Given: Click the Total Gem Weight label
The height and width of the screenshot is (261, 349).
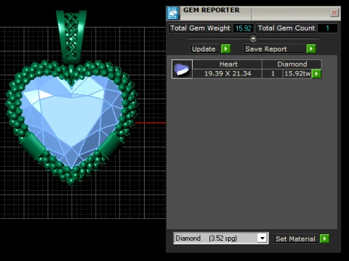Looking at the screenshot, I should pyautogui.click(x=200, y=28).
